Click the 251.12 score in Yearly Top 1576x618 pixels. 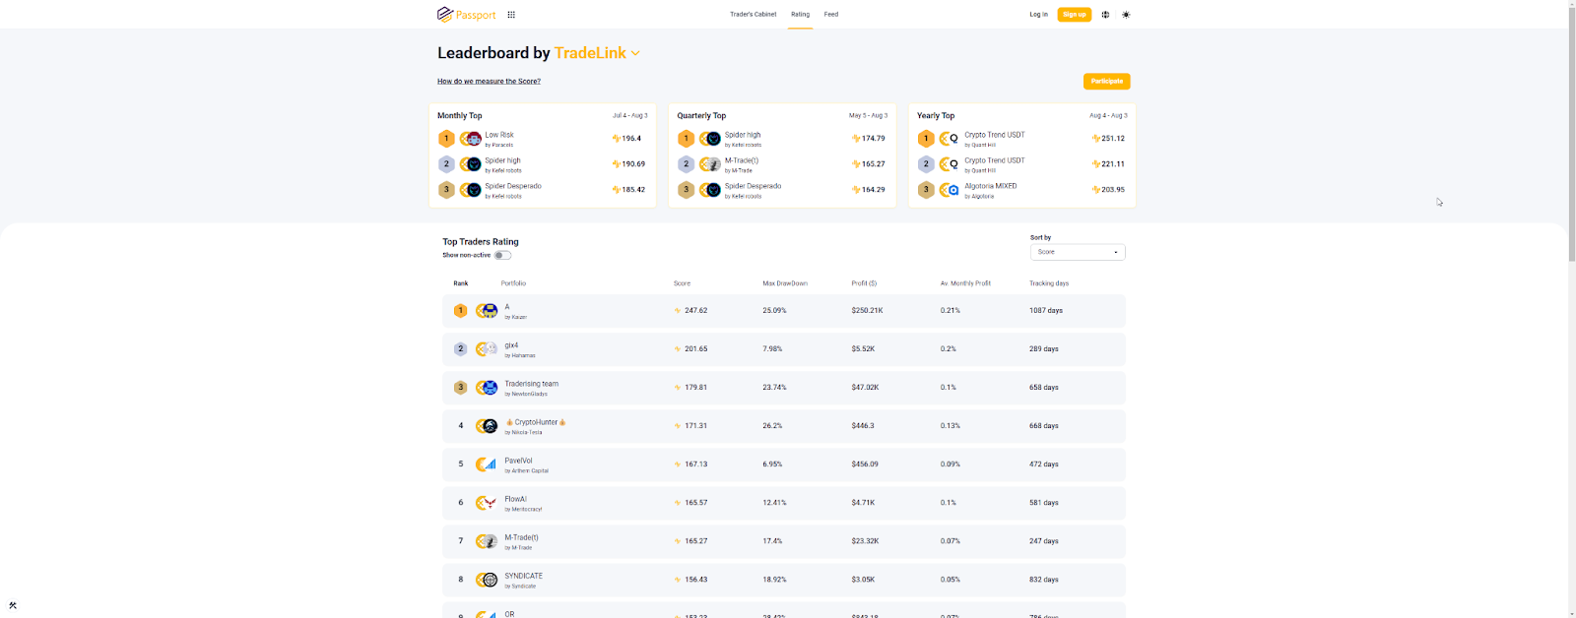pos(1113,139)
